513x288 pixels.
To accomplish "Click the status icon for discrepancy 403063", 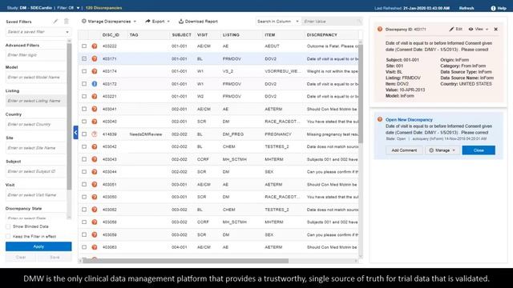I will (95, 247).
